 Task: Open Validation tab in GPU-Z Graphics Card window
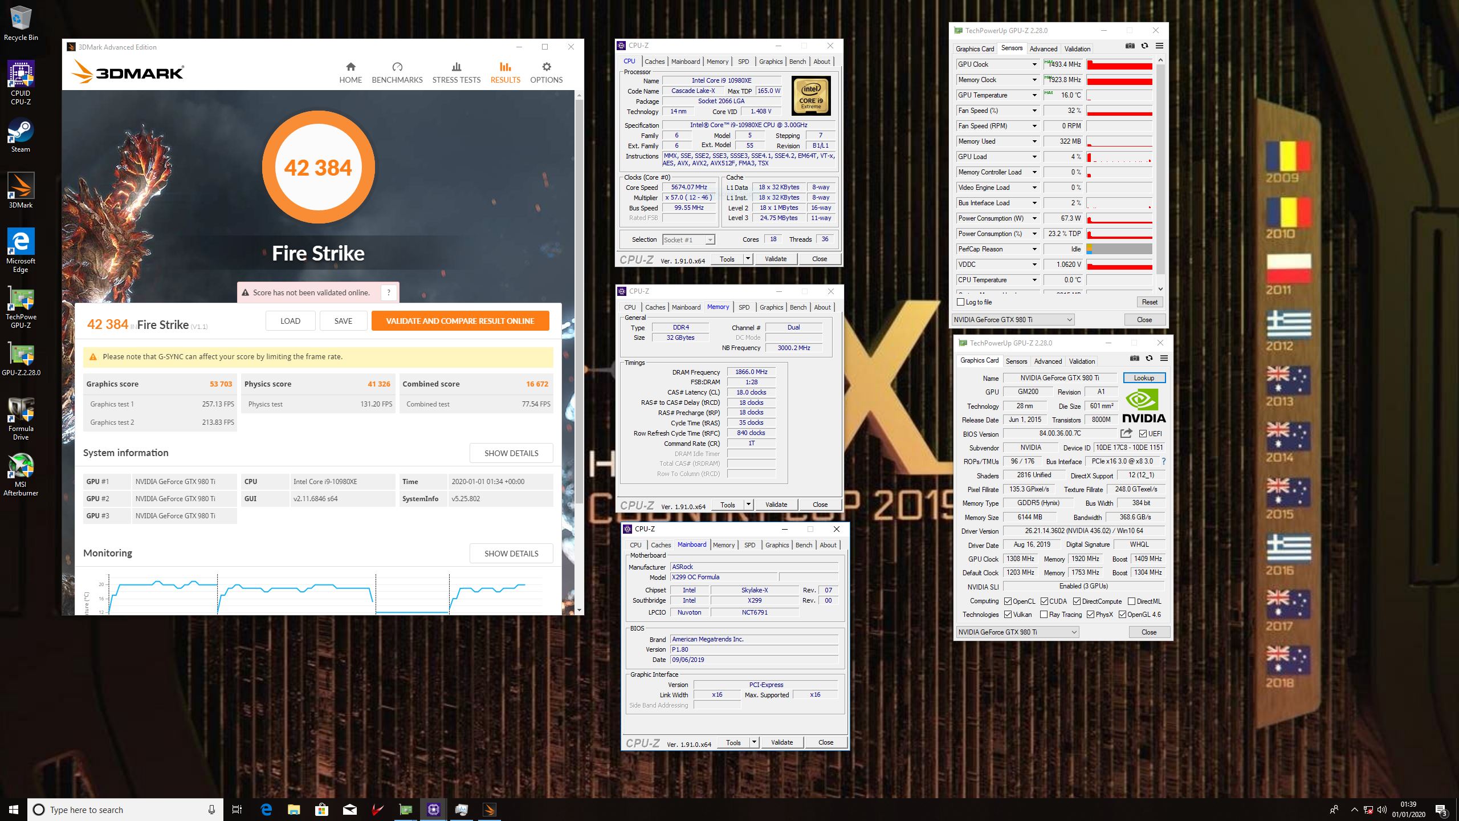1082,361
